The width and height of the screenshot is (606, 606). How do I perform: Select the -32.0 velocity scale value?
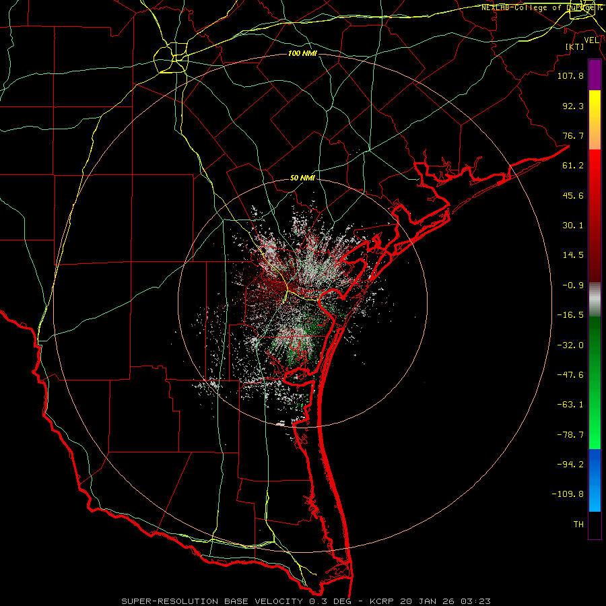coord(570,345)
